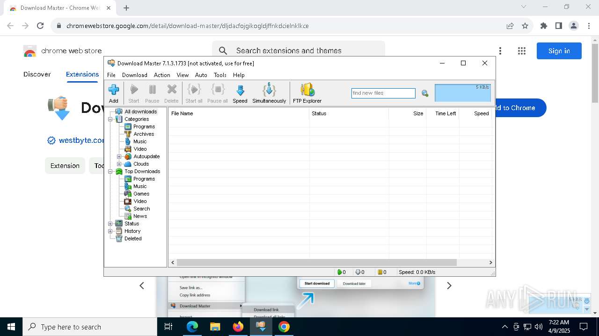Open the Discover tab in web store
This screenshot has width=599, height=336.
pos(37,74)
